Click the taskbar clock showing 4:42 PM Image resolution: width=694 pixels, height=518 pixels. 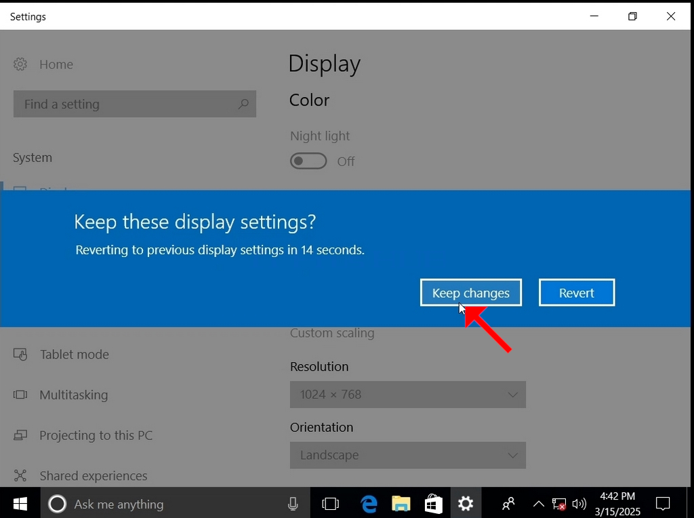pos(617,504)
